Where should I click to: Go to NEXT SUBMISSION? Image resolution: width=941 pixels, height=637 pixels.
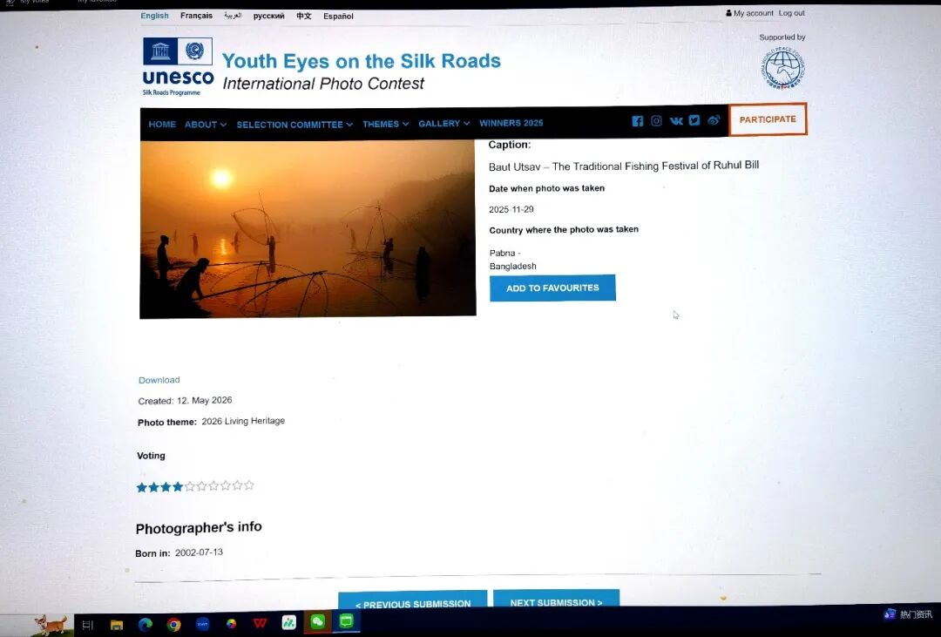556,599
